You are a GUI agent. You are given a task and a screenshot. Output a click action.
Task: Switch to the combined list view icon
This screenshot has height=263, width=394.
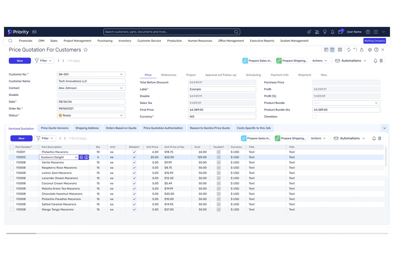[340, 50]
